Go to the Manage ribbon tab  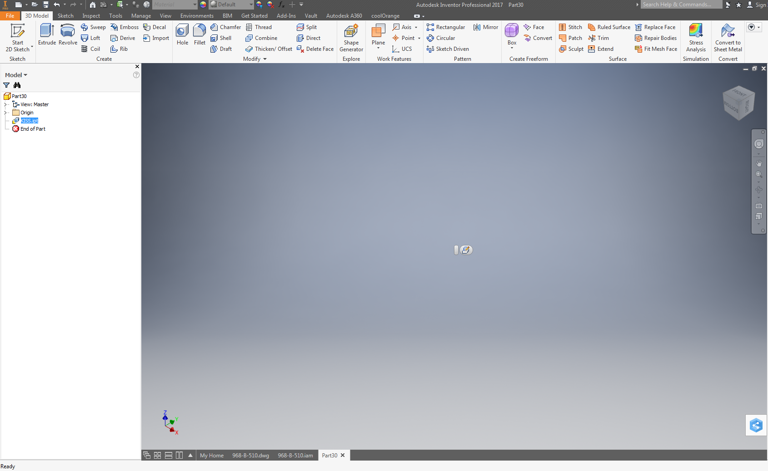[x=141, y=16]
